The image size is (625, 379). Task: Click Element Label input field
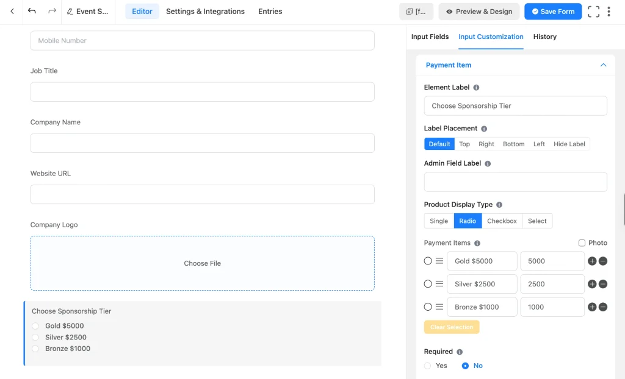click(515, 106)
